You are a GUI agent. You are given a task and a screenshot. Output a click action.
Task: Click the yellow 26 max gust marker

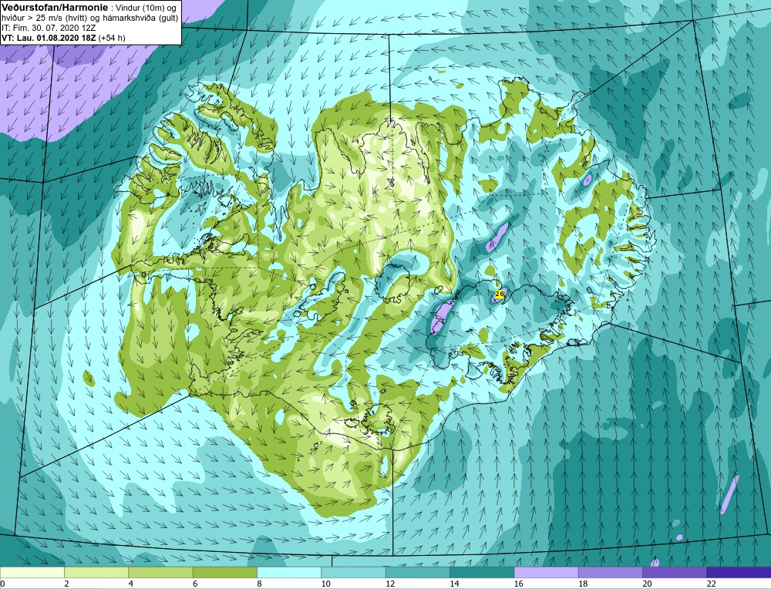499,294
